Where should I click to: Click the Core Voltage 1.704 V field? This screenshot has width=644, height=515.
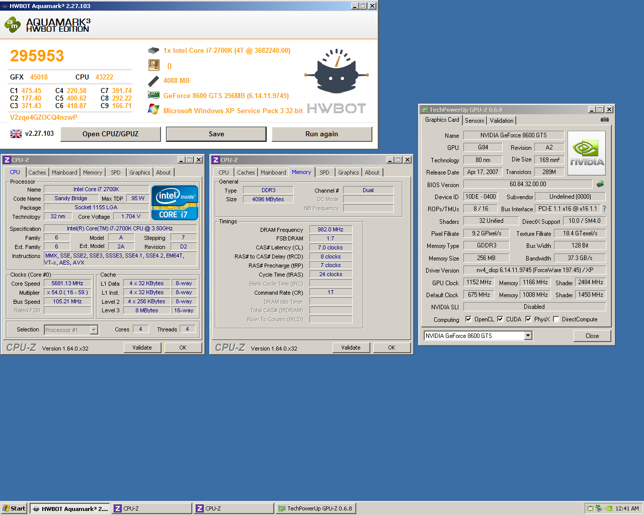(x=131, y=216)
